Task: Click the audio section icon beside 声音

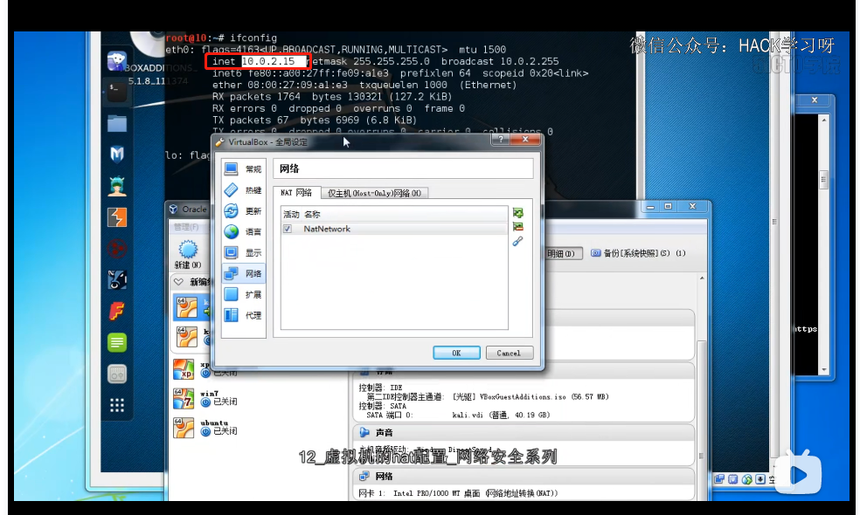Action: 364,432
